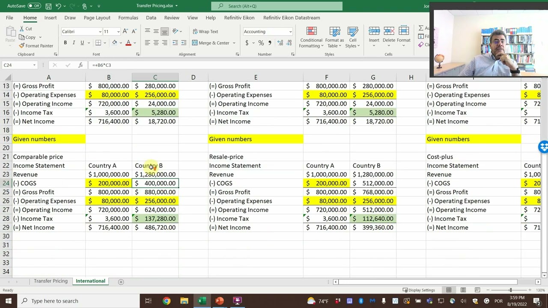Open the Formulas tab
Viewport: 548px width, 308px height.
click(128, 18)
